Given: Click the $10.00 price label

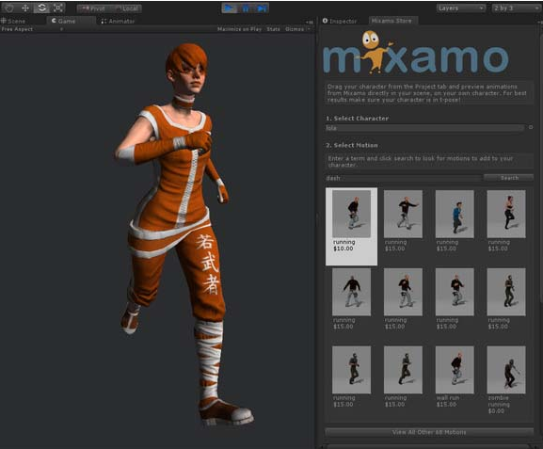Looking at the screenshot, I should [343, 249].
